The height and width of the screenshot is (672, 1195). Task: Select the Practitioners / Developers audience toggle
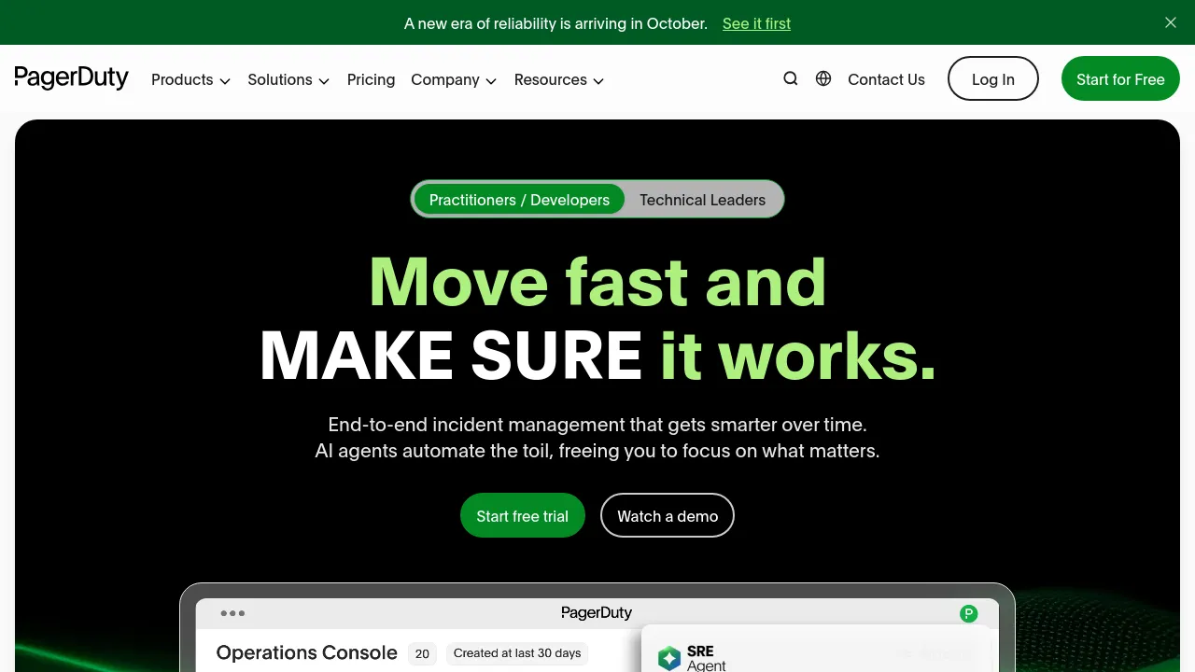[519, 200]
